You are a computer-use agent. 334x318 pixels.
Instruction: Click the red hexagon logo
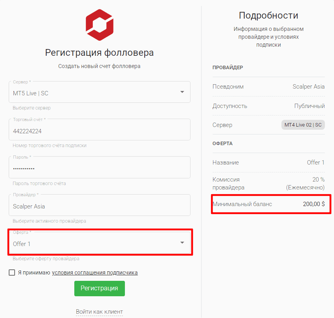(100, 25)
